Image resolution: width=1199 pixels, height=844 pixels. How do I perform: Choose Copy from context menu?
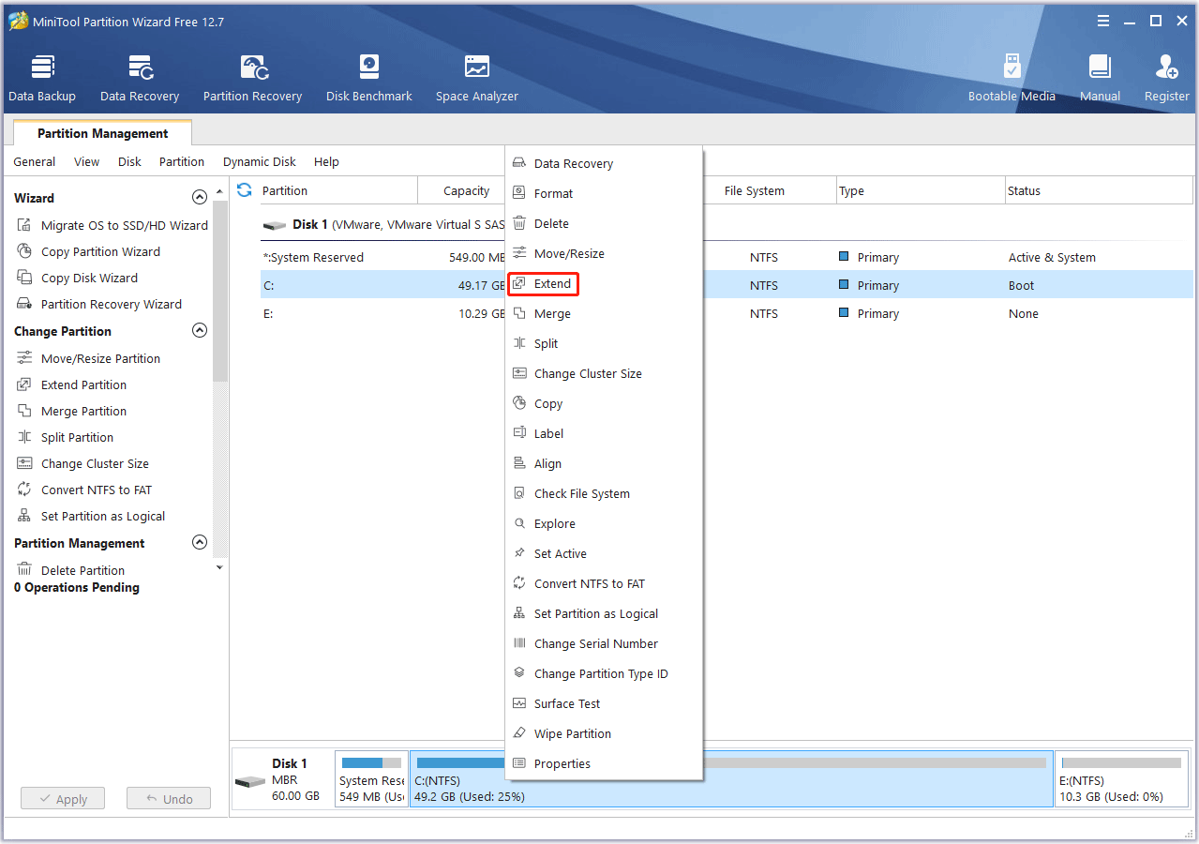[x=605, y=403]
